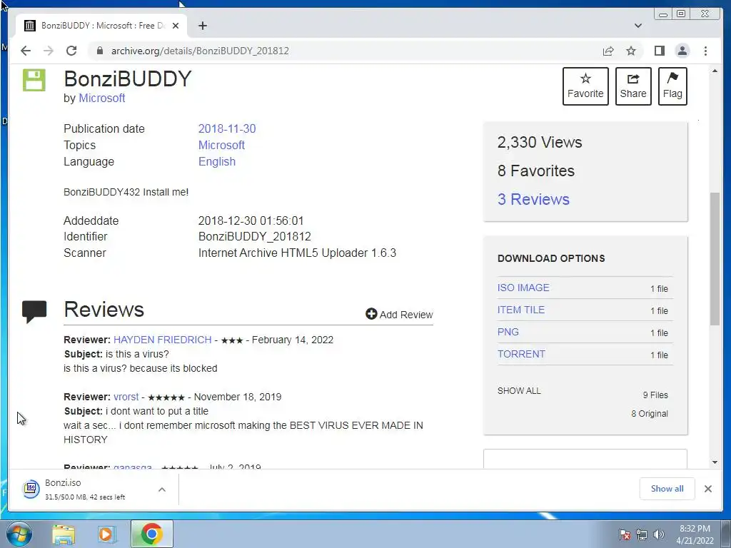731x548 pixels.
Task: Open Windows Explorer from taskbar
Action: point(64,534)
